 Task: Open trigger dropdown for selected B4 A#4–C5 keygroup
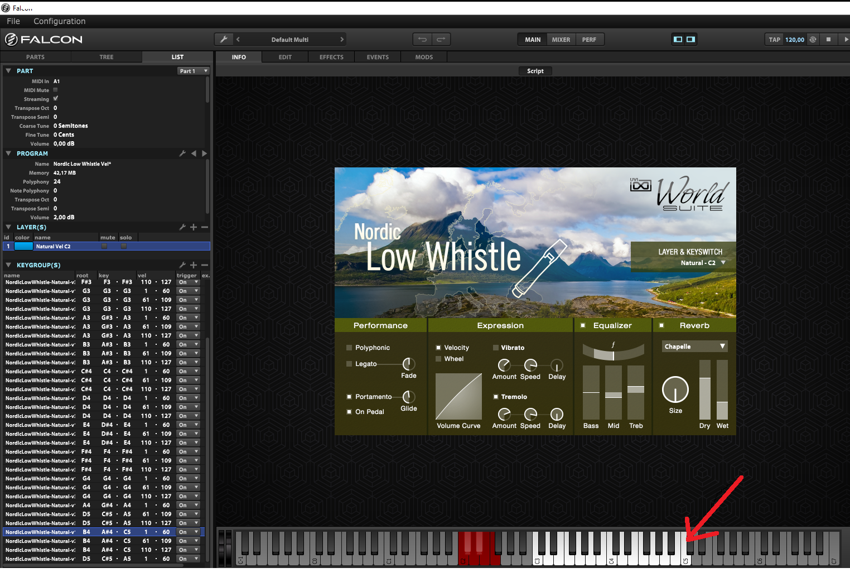(x=189, y=532)
